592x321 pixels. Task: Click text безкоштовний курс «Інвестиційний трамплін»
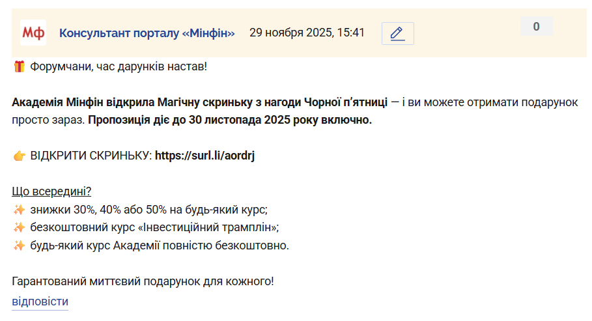click(x=154, y=227)
